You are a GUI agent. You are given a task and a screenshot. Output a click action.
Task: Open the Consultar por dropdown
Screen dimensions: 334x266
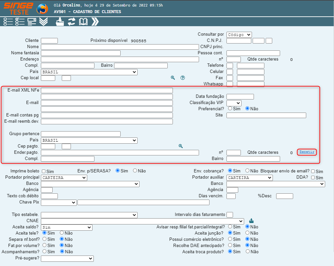(239, 35)
